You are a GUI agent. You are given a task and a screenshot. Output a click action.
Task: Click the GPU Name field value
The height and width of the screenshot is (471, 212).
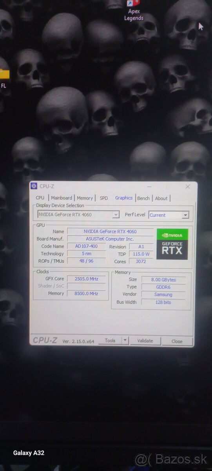tap(110, 232)
